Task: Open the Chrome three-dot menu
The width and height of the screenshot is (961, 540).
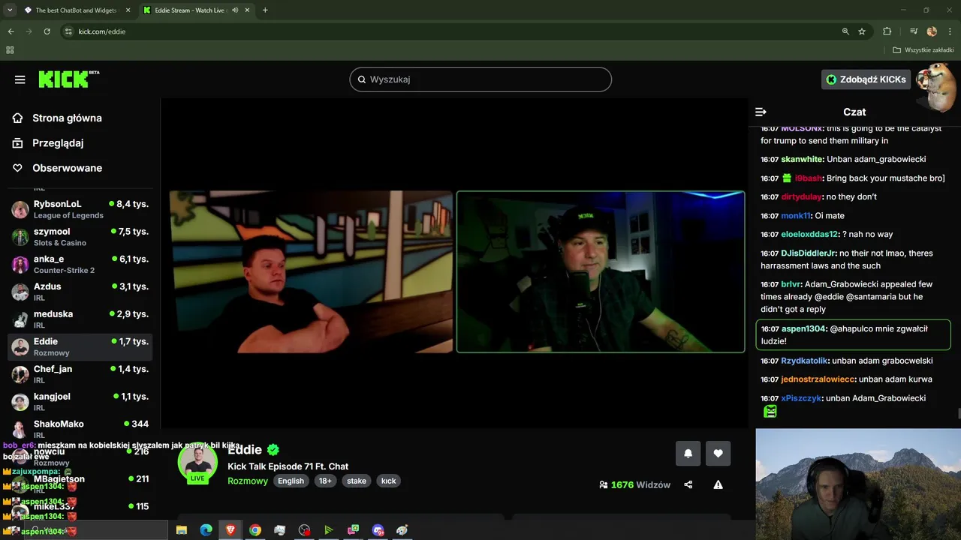Action: (949, 31)
